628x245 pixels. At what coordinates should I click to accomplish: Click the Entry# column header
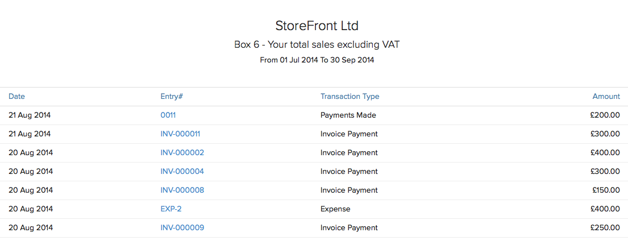(172, 97)
